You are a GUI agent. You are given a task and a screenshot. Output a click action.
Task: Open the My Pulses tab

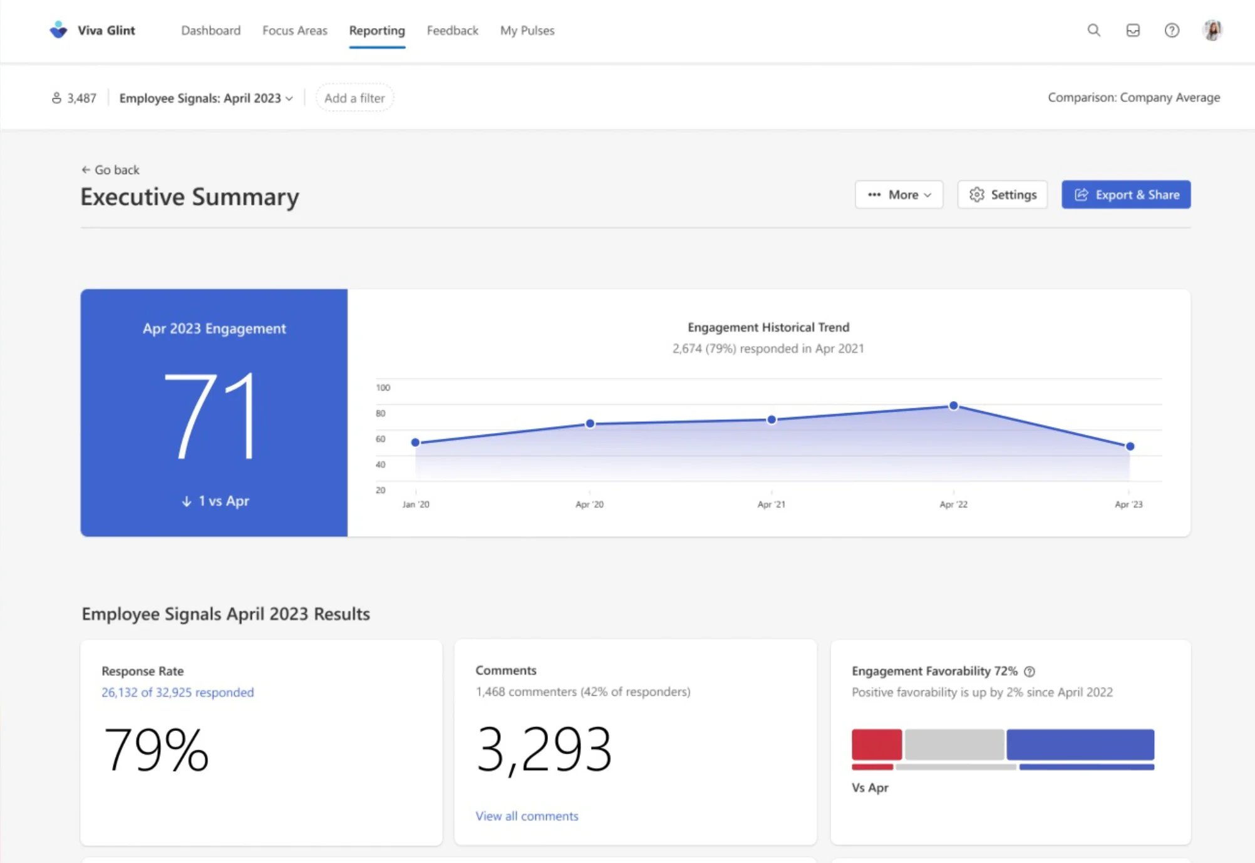[x=527, y=31]
